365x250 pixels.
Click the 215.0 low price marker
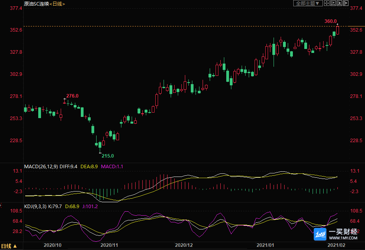tap(108, 156)
